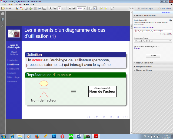Open Firefox from the Windows taskbar

pos(37,136)
